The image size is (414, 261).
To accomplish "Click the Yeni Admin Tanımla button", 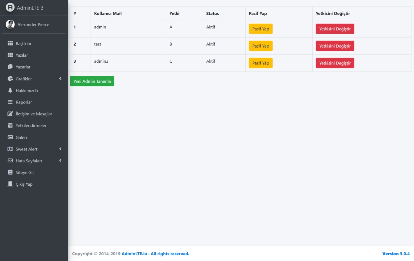I will coord(92,81).
